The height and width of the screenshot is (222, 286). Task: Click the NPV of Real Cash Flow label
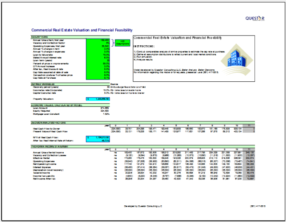coord(46,138)
